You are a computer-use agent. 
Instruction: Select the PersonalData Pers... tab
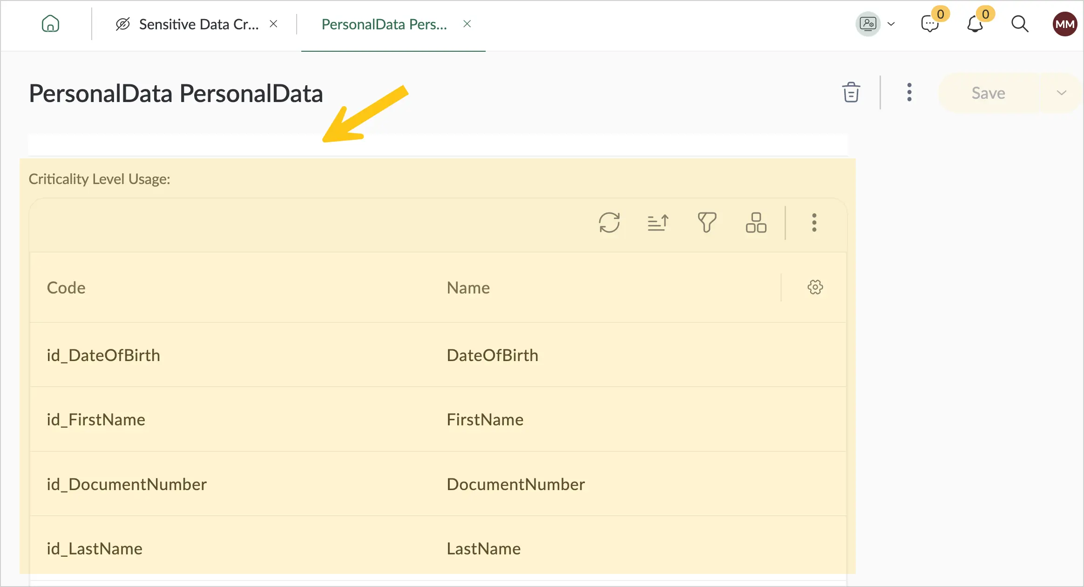[384, 24]
